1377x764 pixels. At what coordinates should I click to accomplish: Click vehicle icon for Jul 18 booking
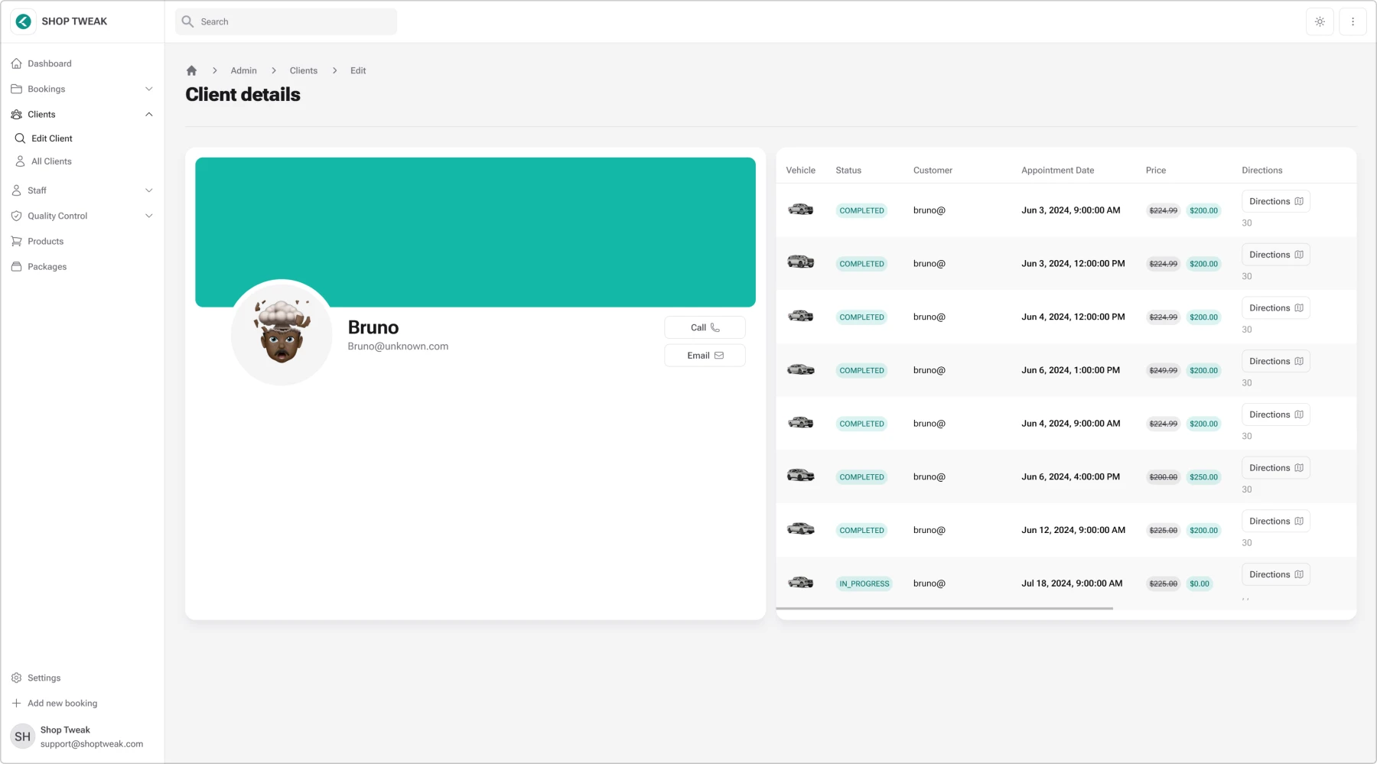(801, 583)
